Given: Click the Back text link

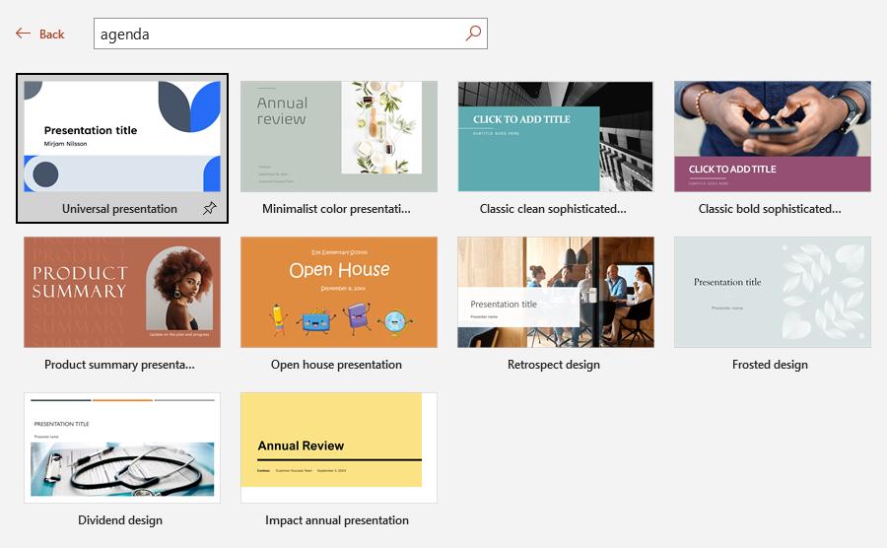Looking at the screenshot, I should click(x=51, y=34).
